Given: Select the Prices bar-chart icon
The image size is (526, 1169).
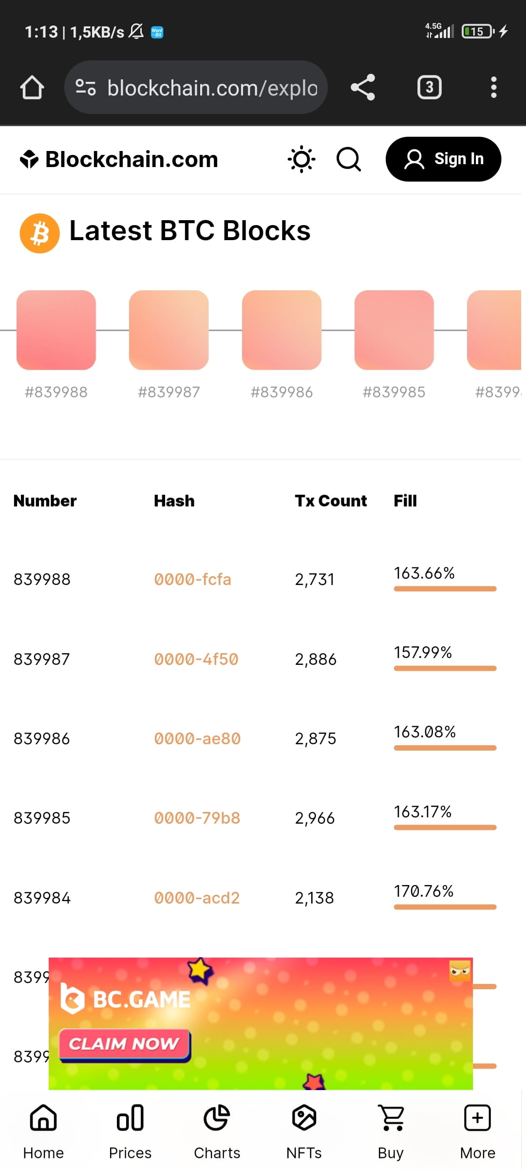Looking at the screenshot, I should click(x=130, y=1118).
